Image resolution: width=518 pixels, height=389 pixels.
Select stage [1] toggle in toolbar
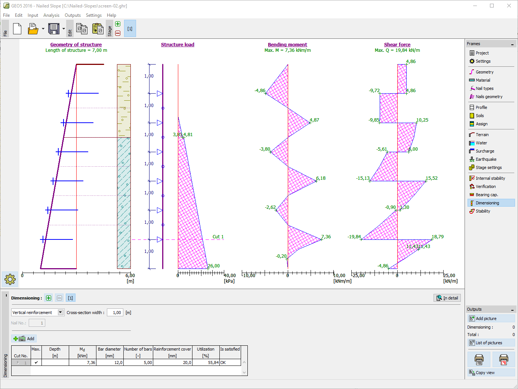(130, 29)
